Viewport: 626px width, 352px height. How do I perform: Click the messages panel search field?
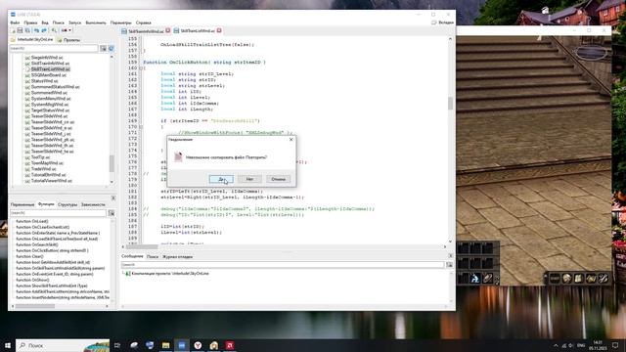pos(283,265)
